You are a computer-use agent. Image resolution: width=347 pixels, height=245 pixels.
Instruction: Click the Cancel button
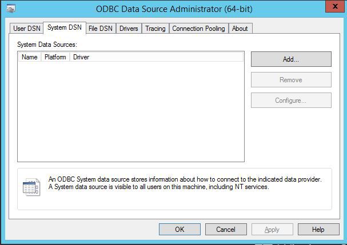226,230
